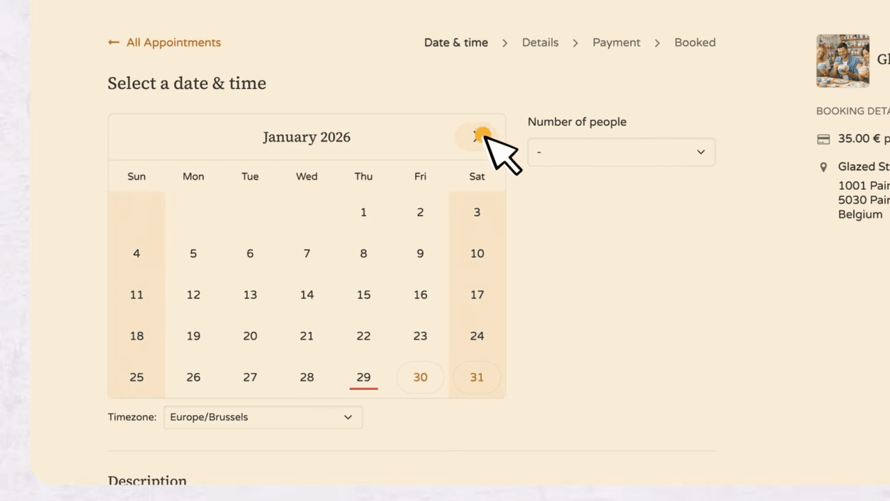The image size is (890, 501).
Task: Click the January 2026 month heading
Action: click(x=307, y=137)
